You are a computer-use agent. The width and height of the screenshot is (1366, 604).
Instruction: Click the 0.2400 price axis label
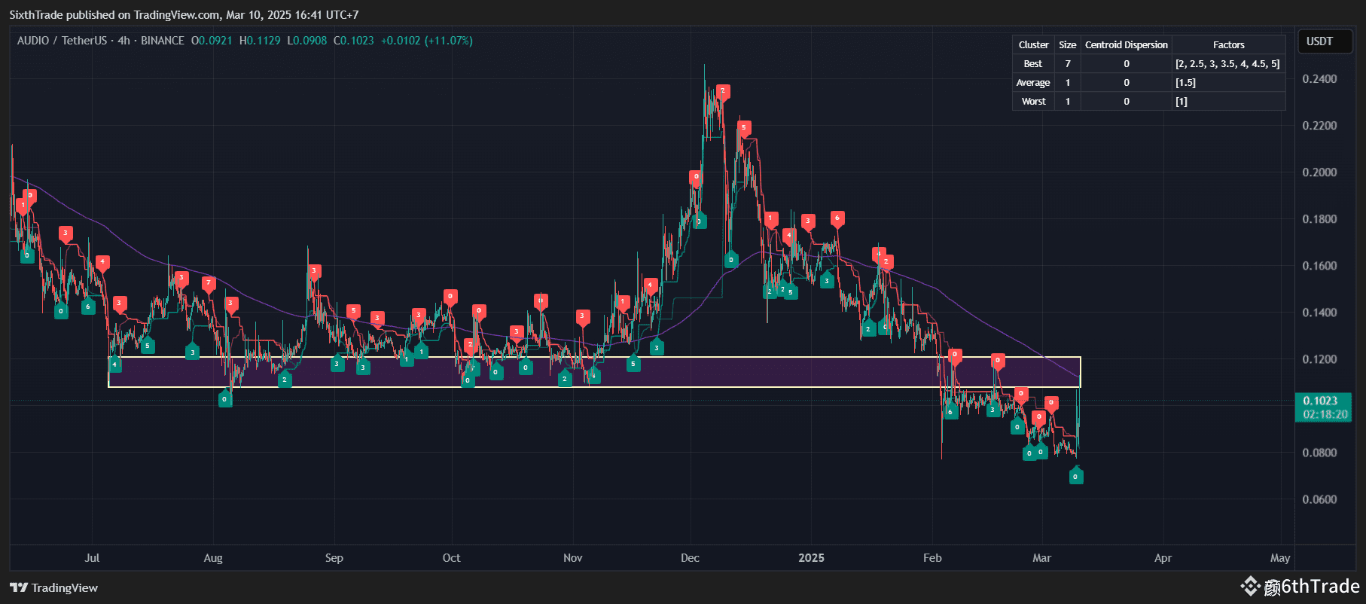point(1320,79)
